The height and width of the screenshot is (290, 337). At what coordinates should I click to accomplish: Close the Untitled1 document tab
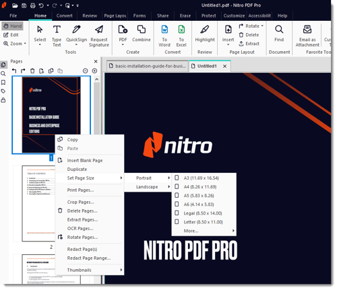(x=224, y=66)
